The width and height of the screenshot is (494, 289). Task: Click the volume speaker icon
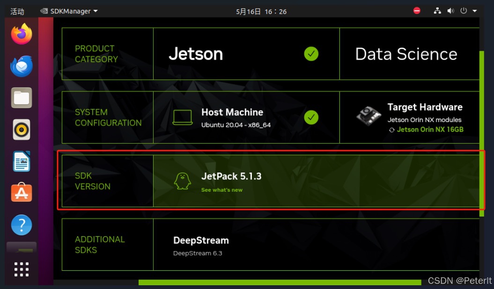point(450,11)
